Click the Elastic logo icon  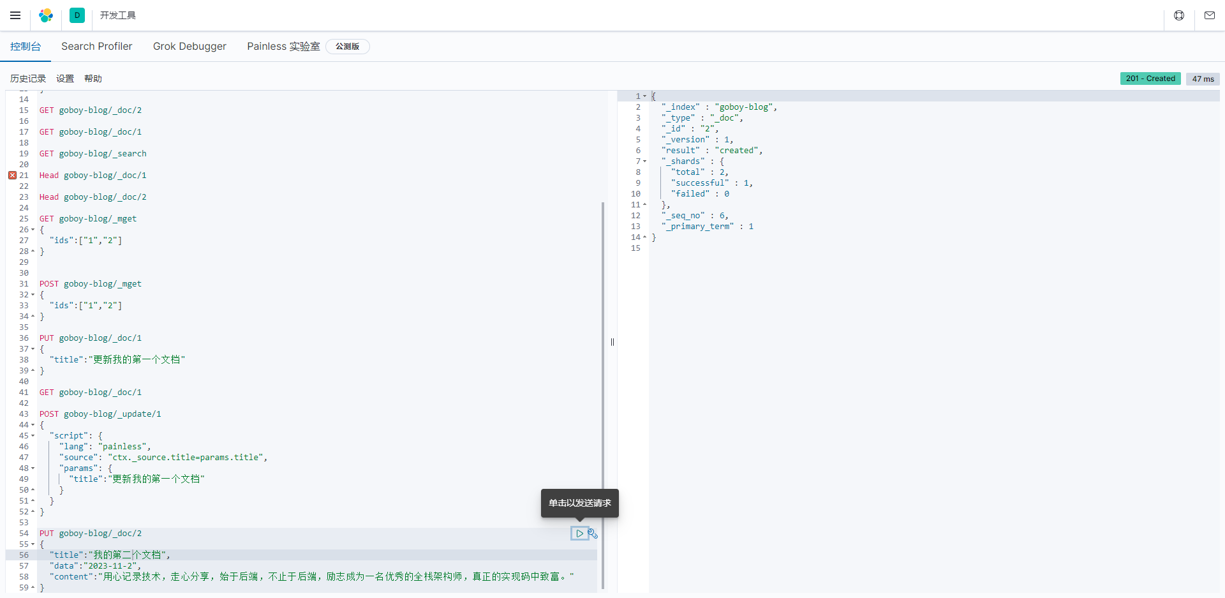46,15
